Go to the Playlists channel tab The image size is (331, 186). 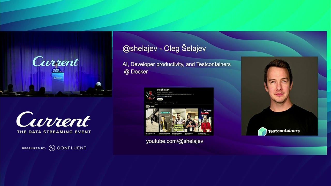[x=165, y=103]
